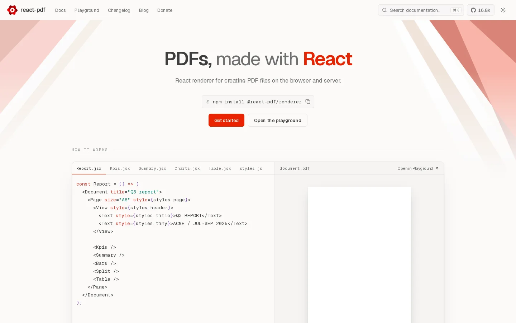Click the Get started button
The height and width of the screenshot is (323, 516).
[226, 120]
